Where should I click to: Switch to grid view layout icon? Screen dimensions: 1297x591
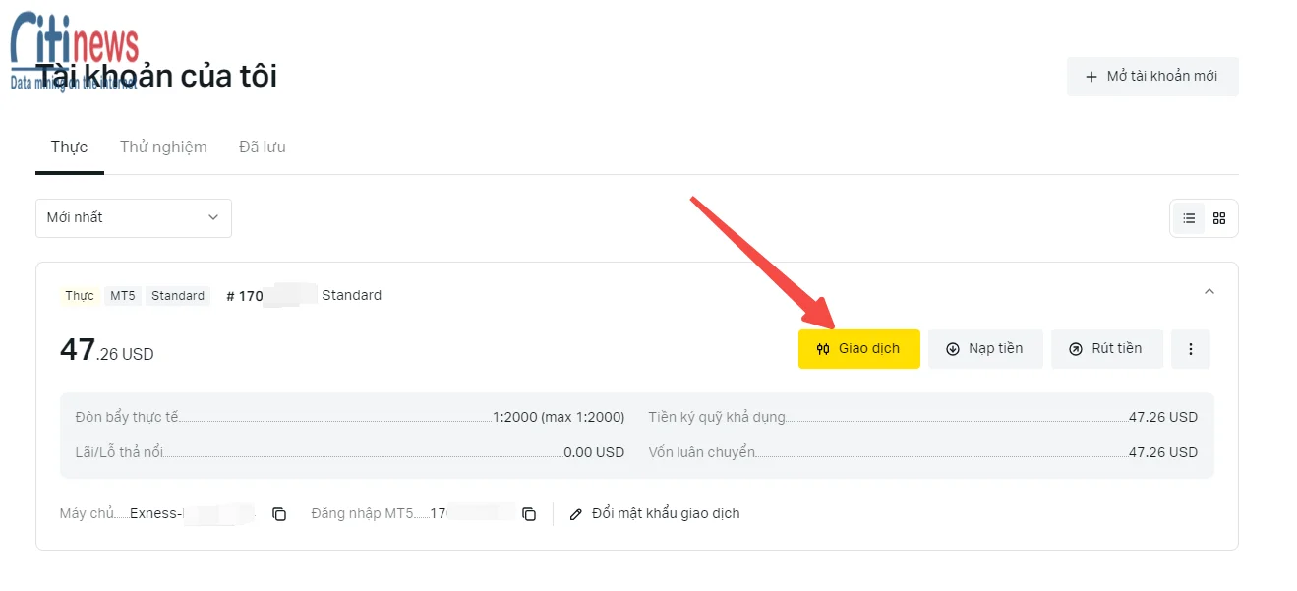pyautogui.click(x=1219, y=218)
